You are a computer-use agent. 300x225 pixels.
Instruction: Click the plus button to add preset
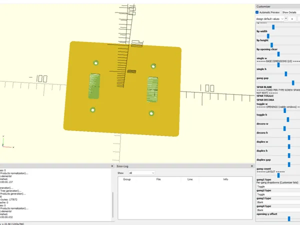tap(292, 19)
